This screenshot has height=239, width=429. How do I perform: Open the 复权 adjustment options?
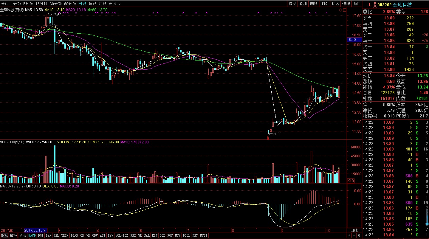[292, 4]
